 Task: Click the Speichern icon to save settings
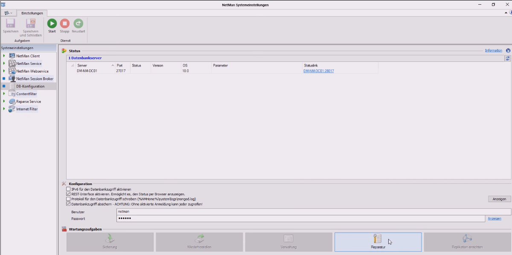10,23
